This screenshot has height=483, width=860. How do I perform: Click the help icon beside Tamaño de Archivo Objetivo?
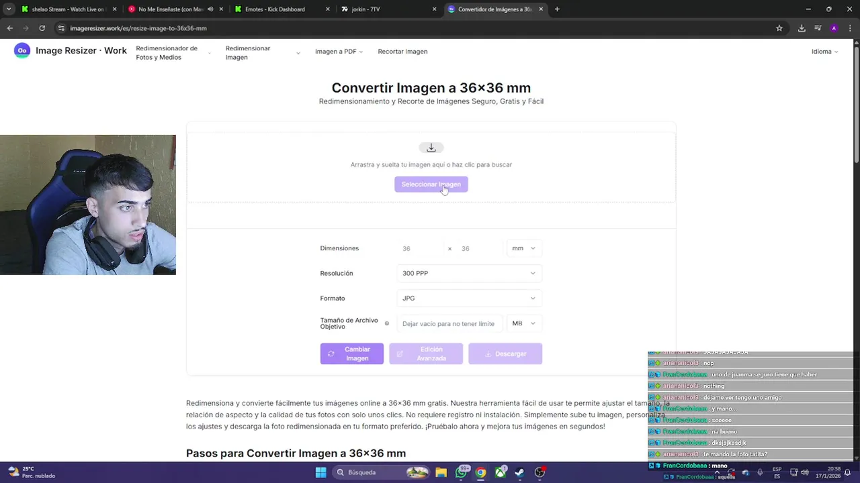(386, 323)
